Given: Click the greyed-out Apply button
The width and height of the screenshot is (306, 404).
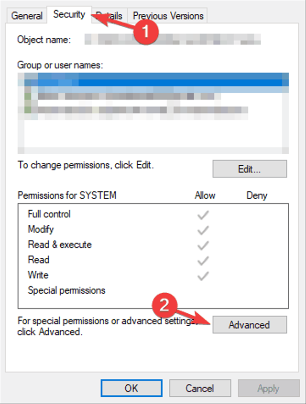Looking at the screenshot, I should 268,389.
